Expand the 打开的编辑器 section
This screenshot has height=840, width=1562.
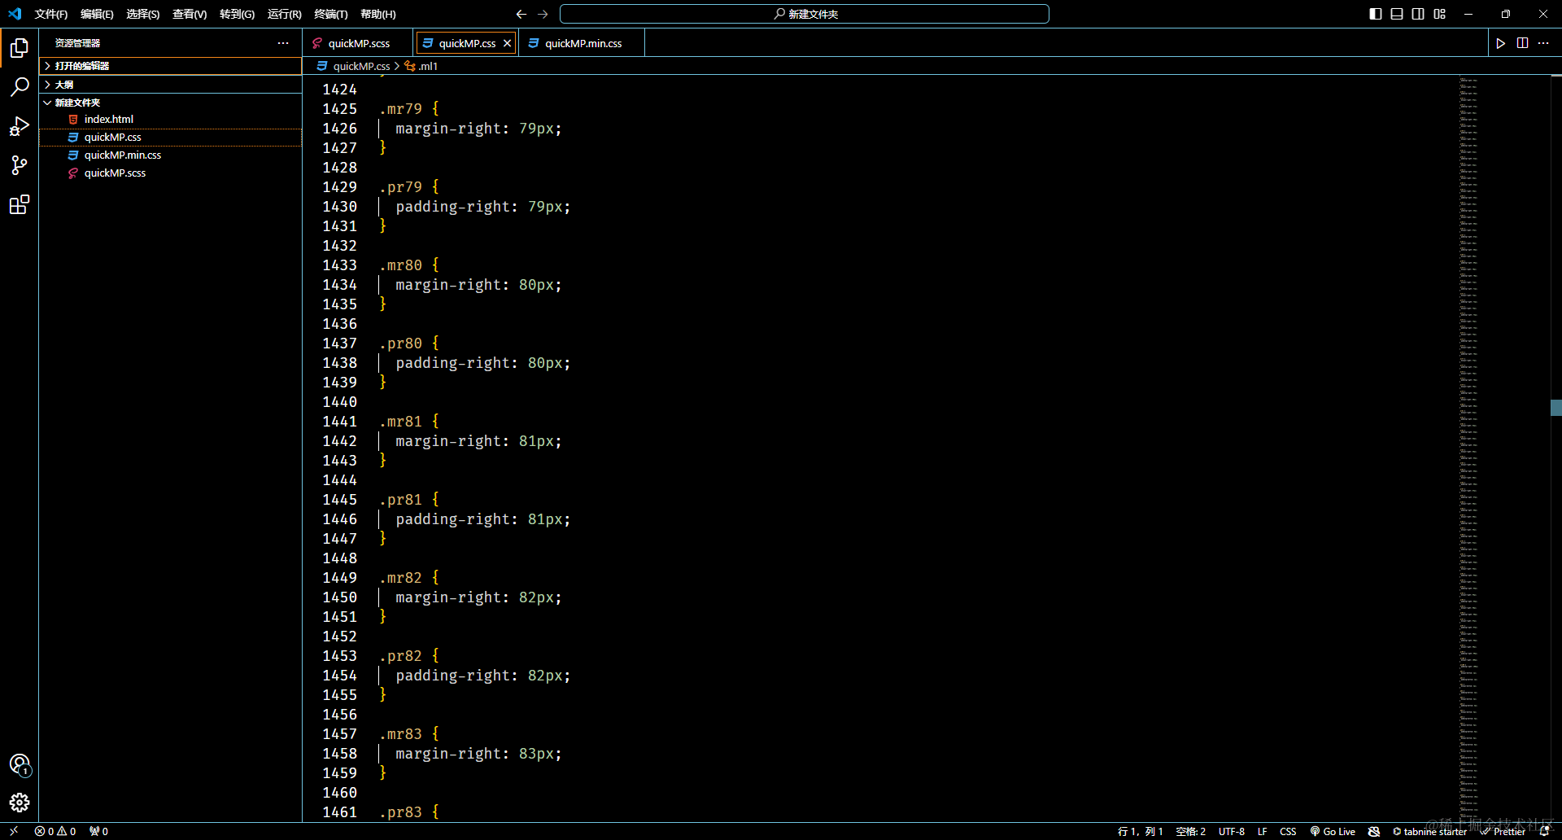point(171,66)
